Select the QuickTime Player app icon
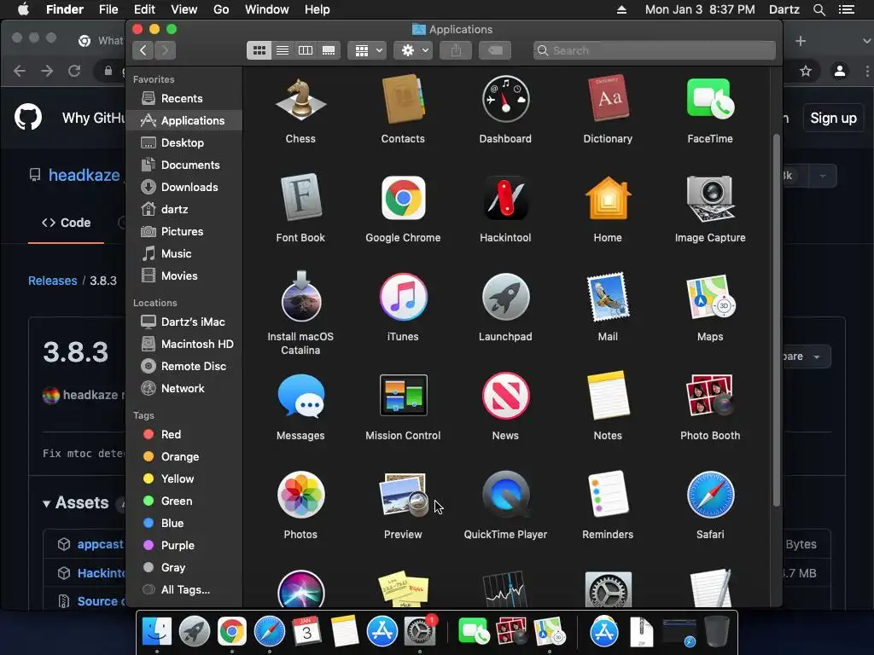874x655 pixels. click(x=505, y=495)
